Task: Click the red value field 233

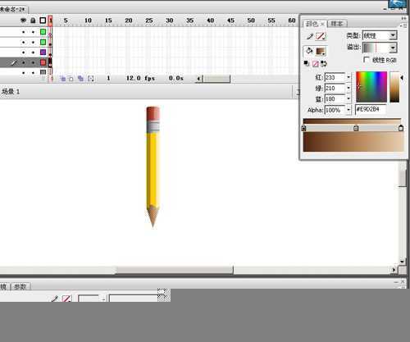Action: click(335, 77)
